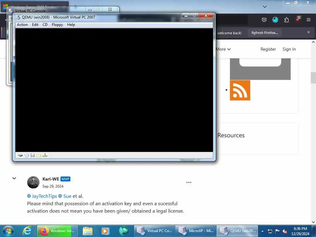
Task: Click the page scrollbar up arrow
Action: tap(313, 42)
